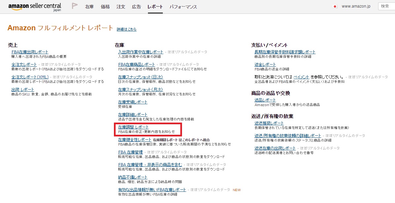Click the description FBA商品の返金の詳細
The height and width of the screenshot is (203, 395).
tap(272, 69)
